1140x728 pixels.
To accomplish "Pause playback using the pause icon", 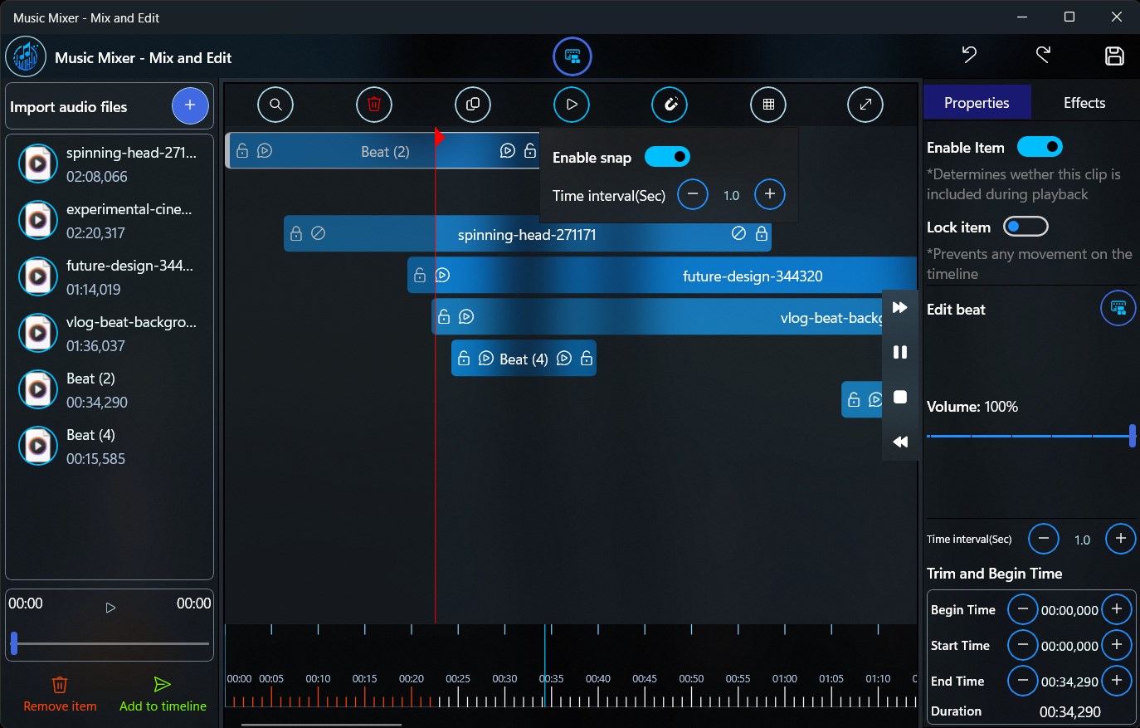I will tap(899, 352).
